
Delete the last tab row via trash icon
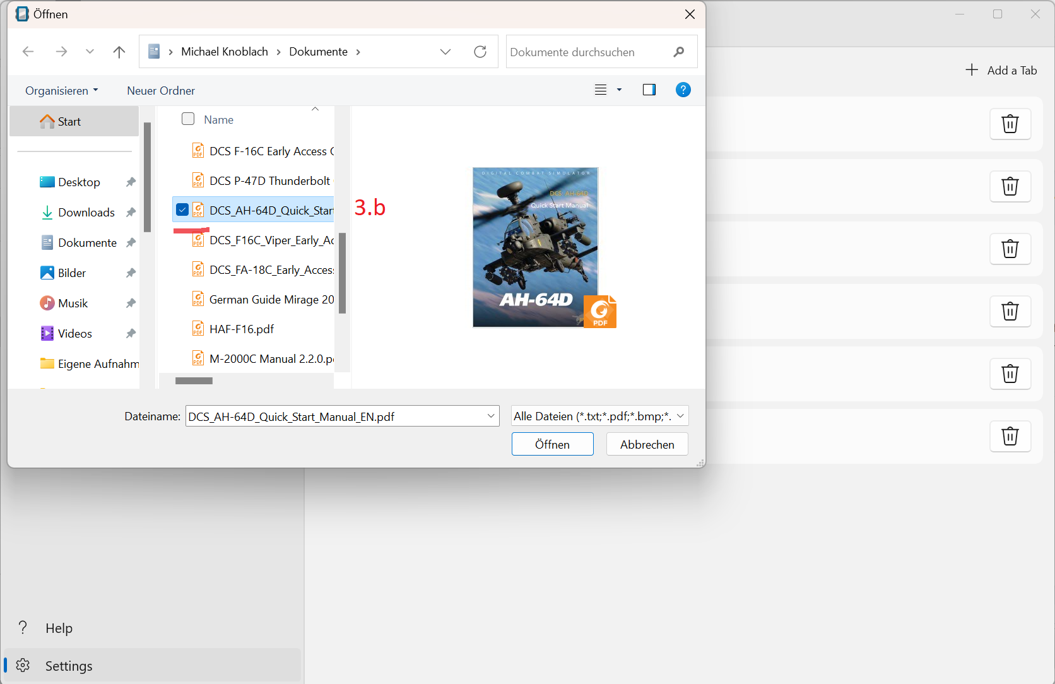(1010, 436)
